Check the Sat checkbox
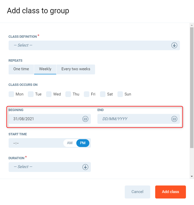 [103, 94]
